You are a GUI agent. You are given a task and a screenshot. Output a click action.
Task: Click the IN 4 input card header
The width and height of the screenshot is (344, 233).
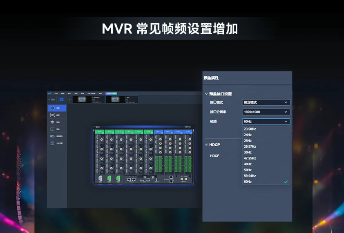pyautogui.click(x=129, y=132)
